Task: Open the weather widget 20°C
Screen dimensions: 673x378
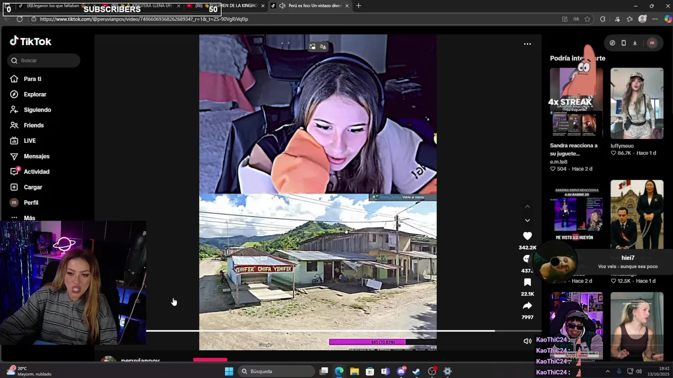Action: (x=29, y=371)
